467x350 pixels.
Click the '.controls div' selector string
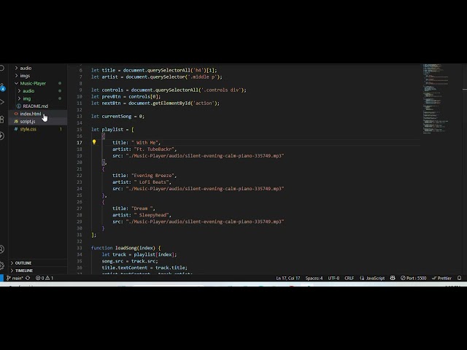[221, 90]
